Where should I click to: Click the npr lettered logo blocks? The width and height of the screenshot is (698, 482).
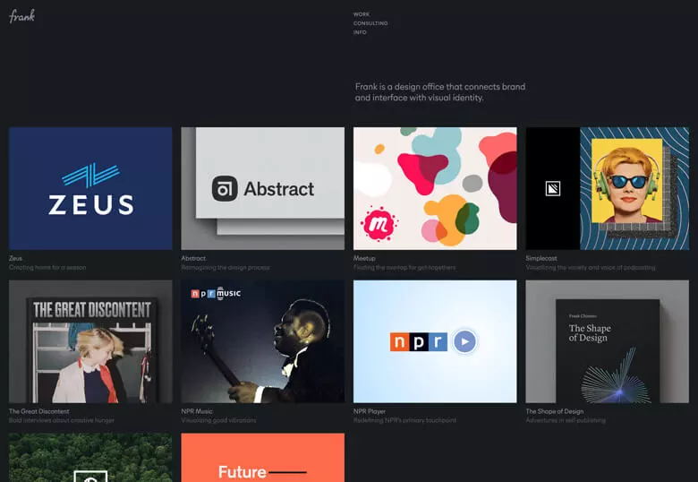(419, 341)
